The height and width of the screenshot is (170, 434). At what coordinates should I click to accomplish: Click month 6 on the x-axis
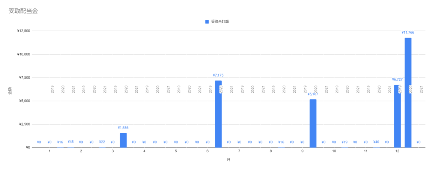click(207, 151)
